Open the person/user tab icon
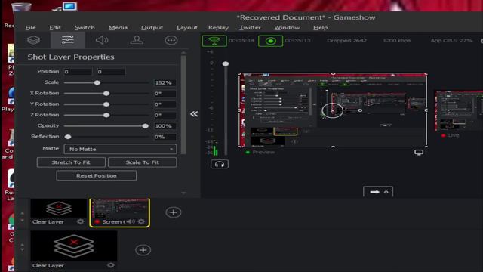The width and height of the screenshot is (483, 272). click(137, 40)
